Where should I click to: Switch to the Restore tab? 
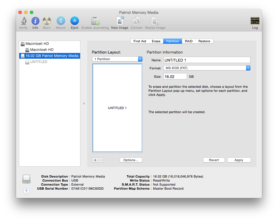tap(204, 41)
